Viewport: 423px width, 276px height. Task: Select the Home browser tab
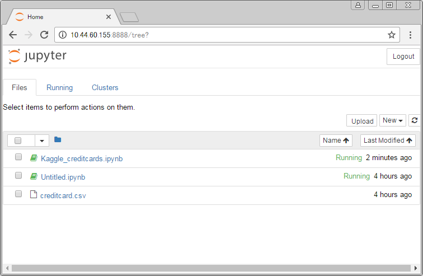pos(62,17)
